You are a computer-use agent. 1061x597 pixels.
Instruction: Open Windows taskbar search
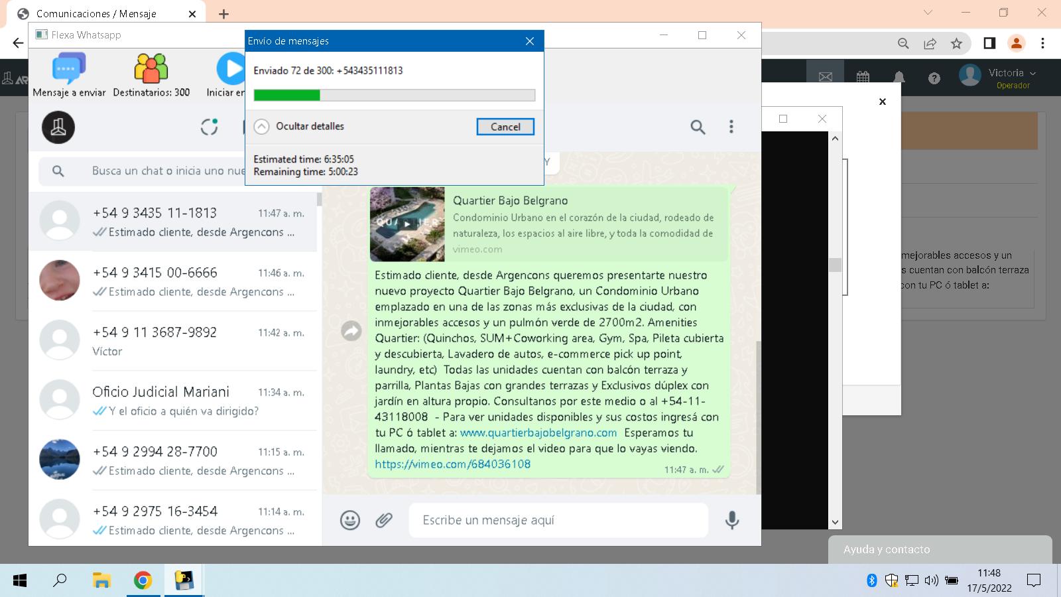click(60, 581)
